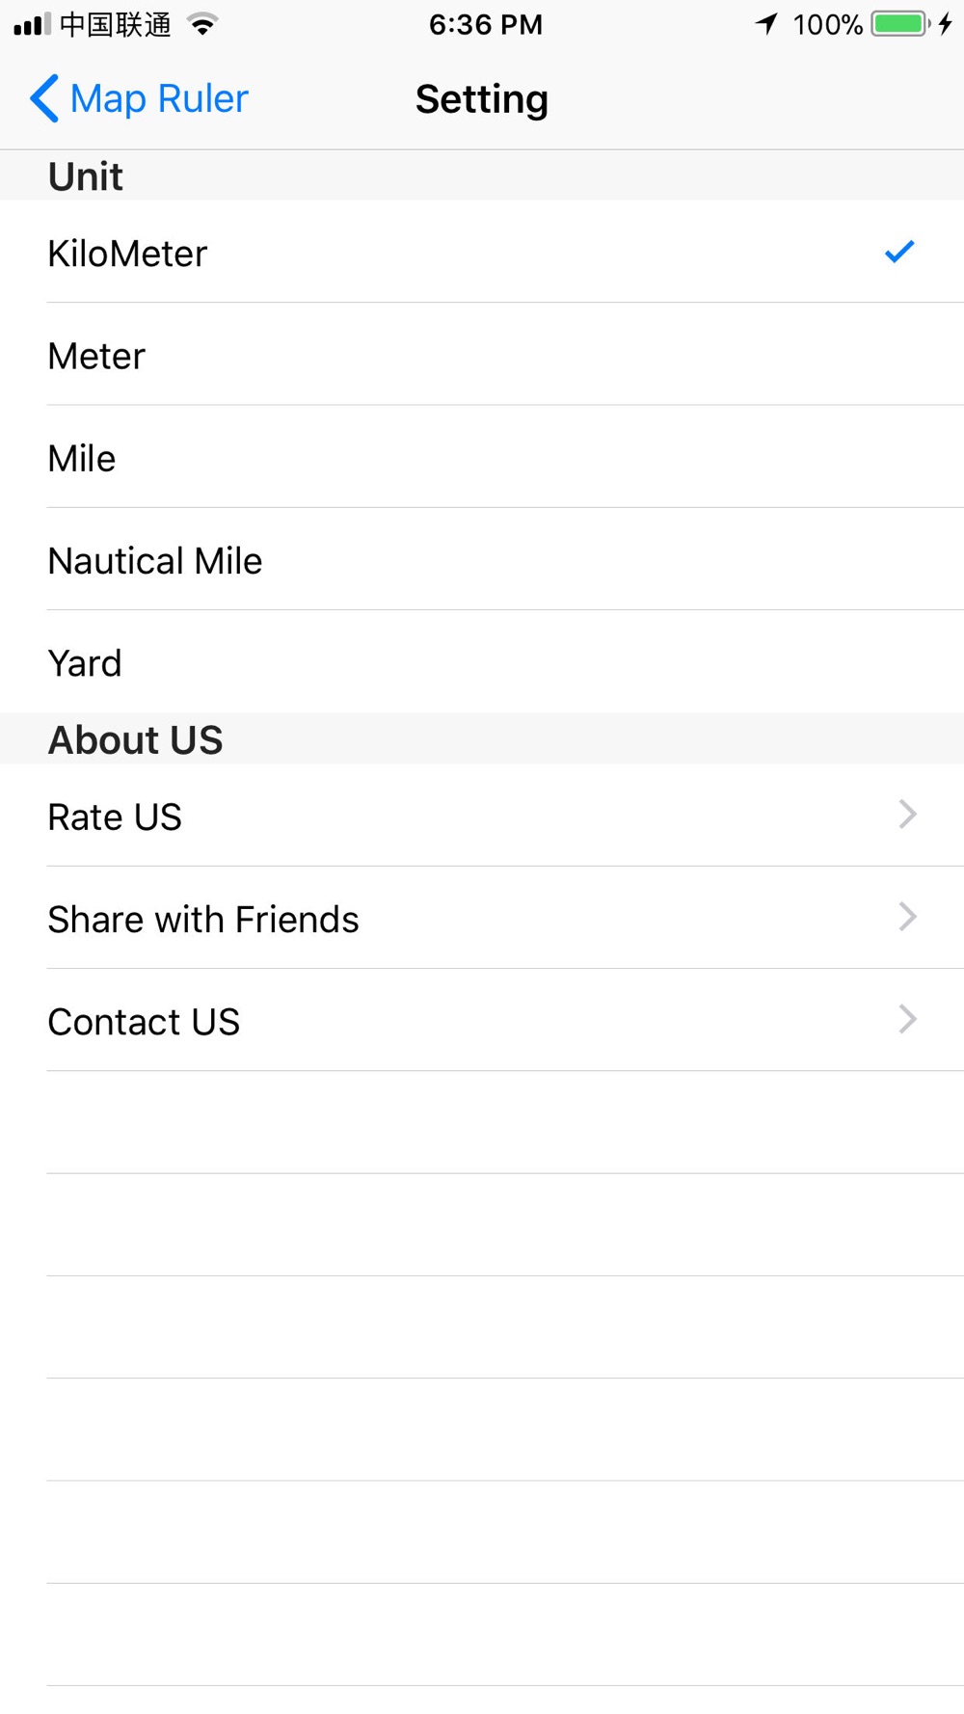Select KiloMeter as the unit
This screenshot has width=964, height=1714.
pos(482,253)
